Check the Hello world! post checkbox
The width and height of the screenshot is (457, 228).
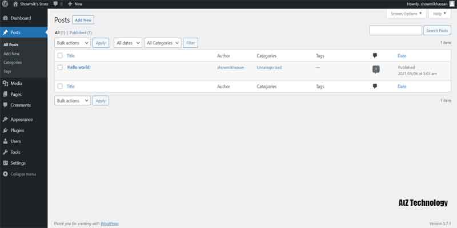(60, 67)
